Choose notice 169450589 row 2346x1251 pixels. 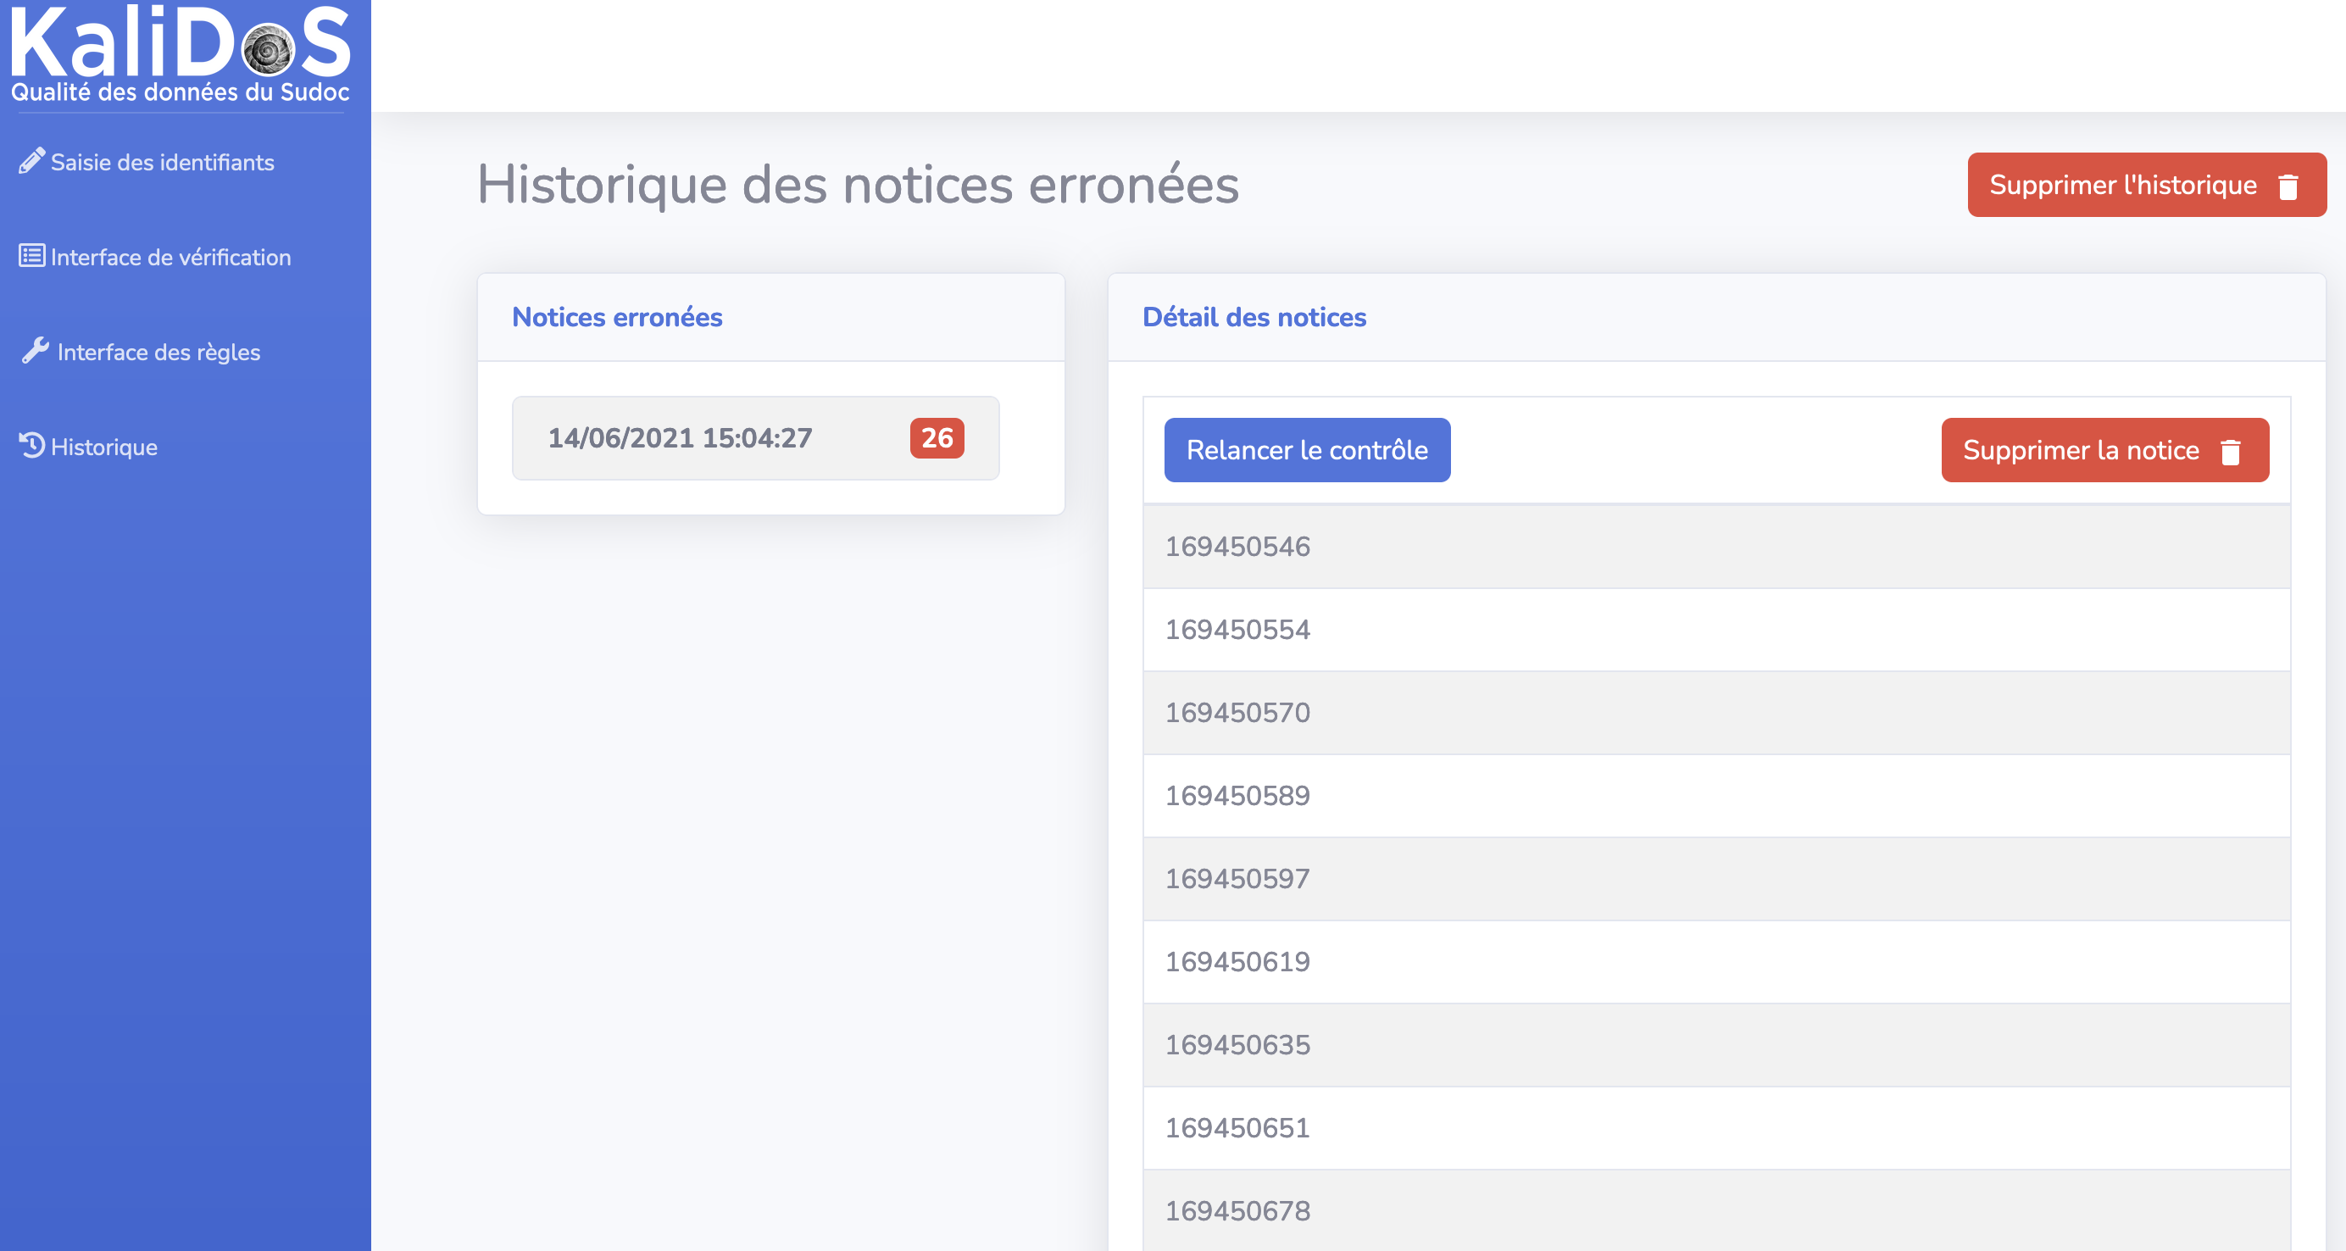point(1237,795)
